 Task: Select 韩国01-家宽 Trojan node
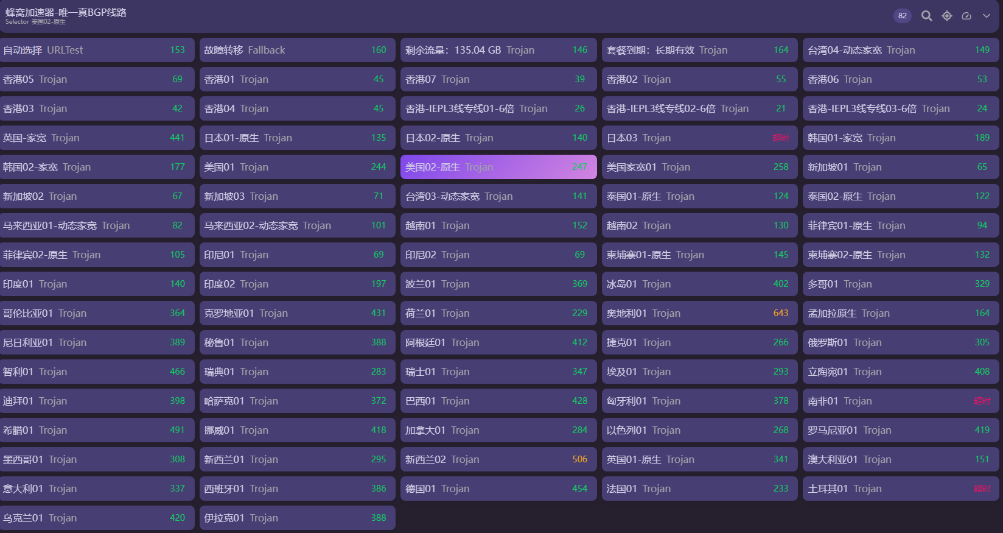coord(900,138)
